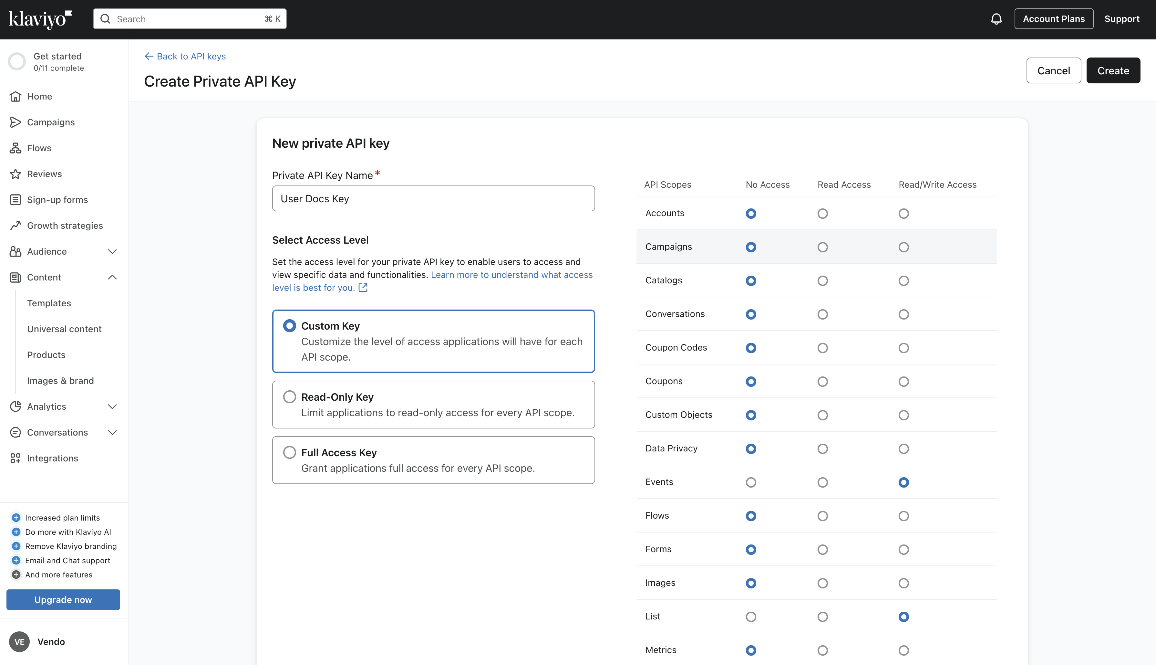Click the plus icon by Email and Chat support
Image resolution: width=1156 pixels, height=665 pixels.
[16, 560]
